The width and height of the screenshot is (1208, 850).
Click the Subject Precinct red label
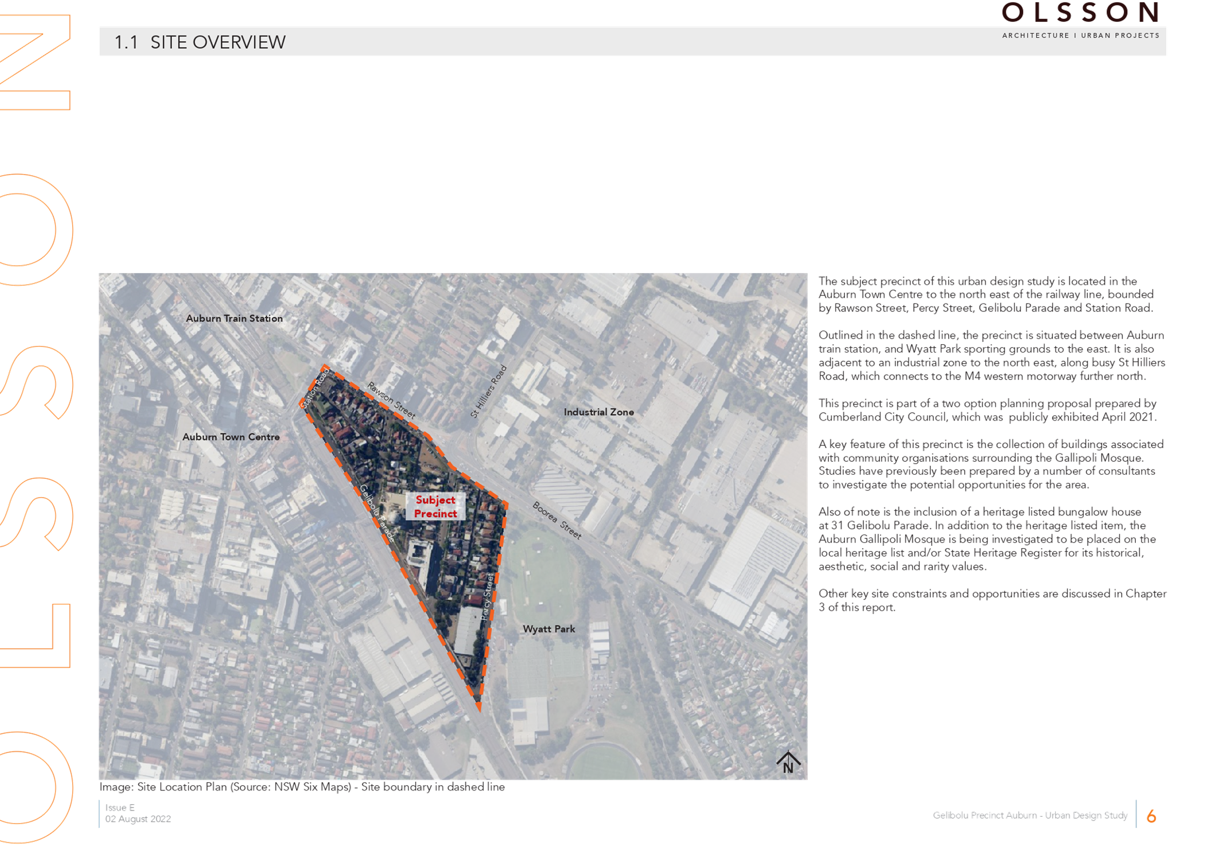(435, 507)
